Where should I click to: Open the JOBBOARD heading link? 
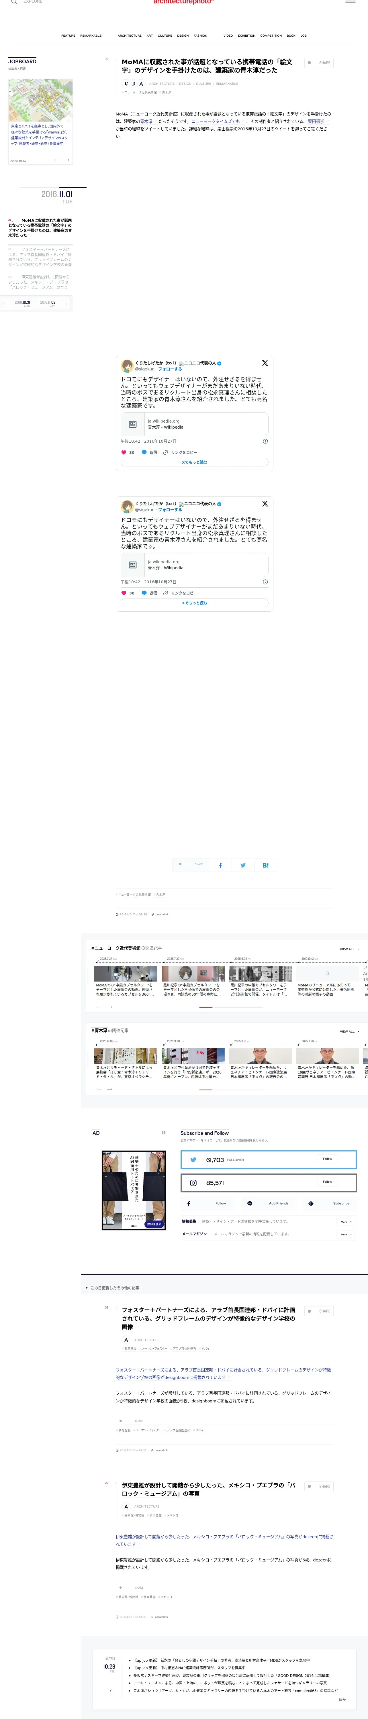pos(22,61)
